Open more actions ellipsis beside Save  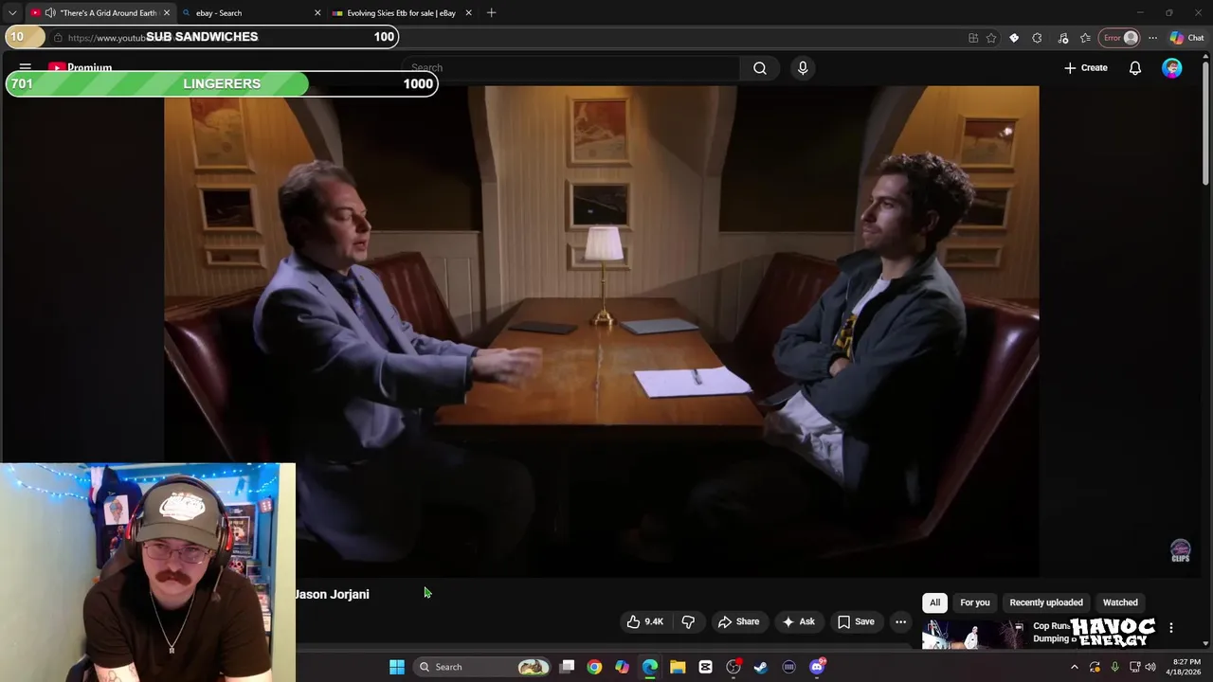(900, 621)
